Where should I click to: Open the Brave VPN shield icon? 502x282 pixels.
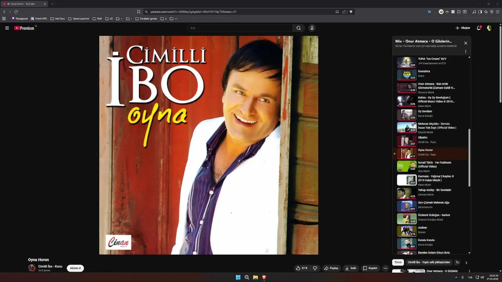pos(492,12)
